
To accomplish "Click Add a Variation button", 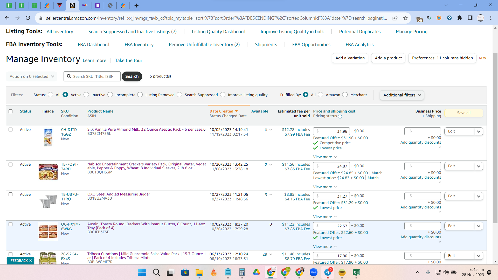I will point(350,58).
